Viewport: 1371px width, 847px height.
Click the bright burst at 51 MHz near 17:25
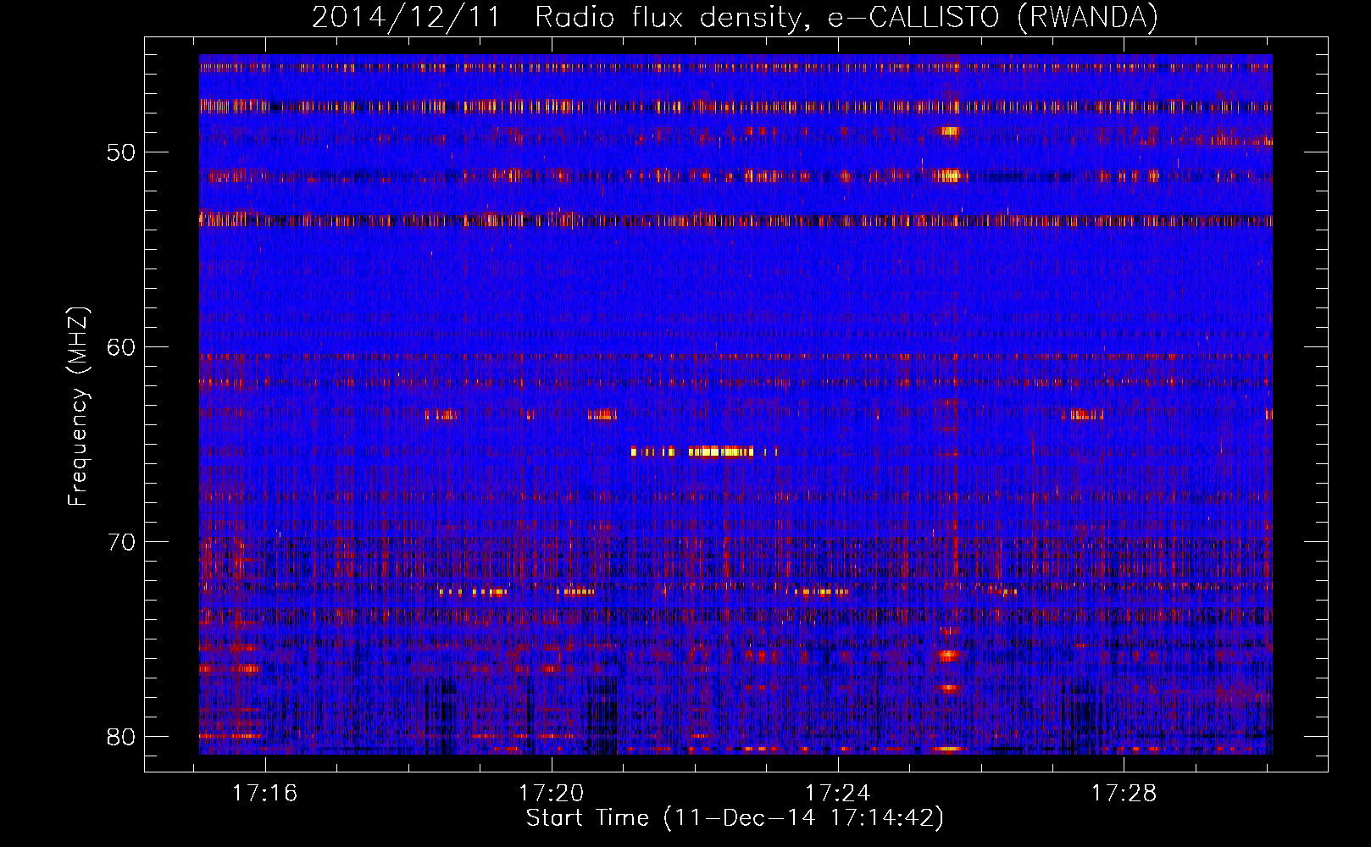pyautogui.click(x=949, y=175)
